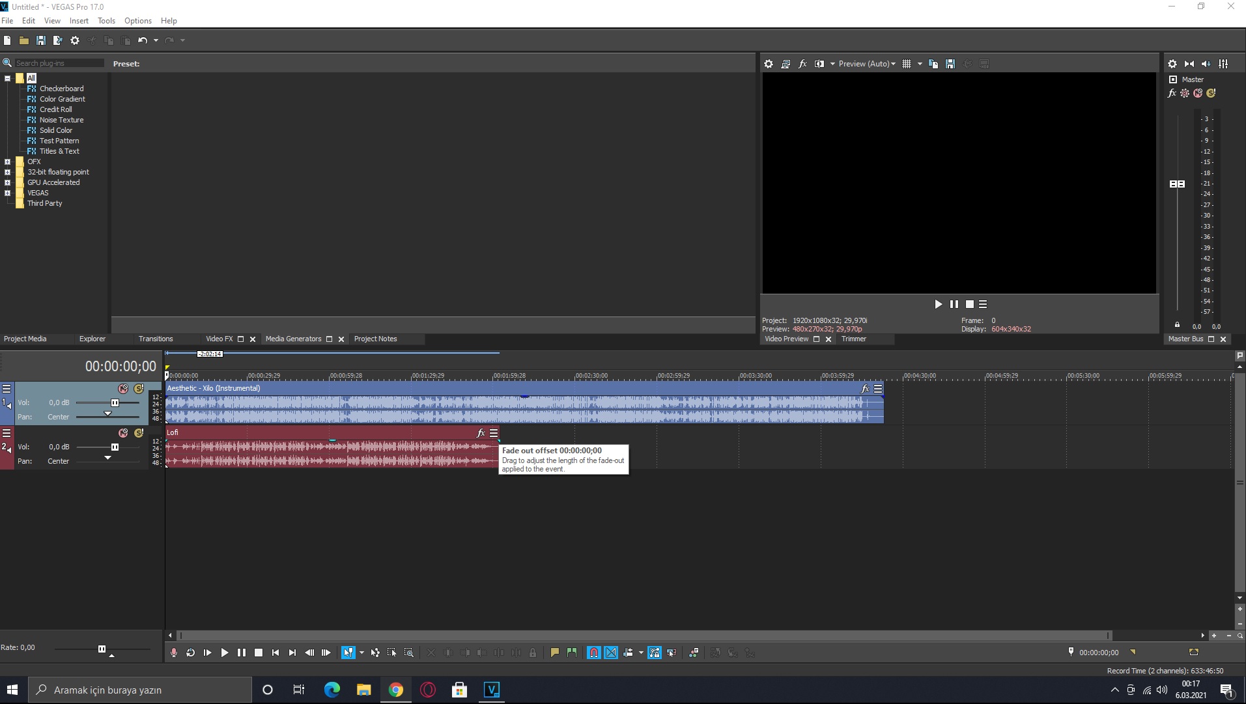Toggle Loop Playback in transport bar
Screen dimensions: 1246x704
191,653
